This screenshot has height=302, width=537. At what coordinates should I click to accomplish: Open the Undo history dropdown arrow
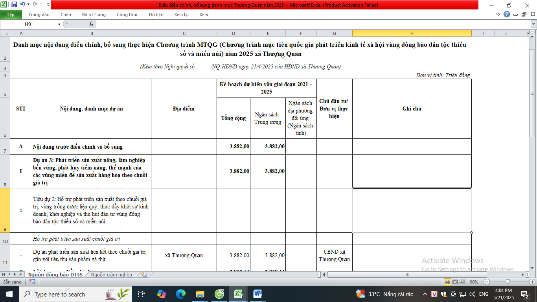28,5
